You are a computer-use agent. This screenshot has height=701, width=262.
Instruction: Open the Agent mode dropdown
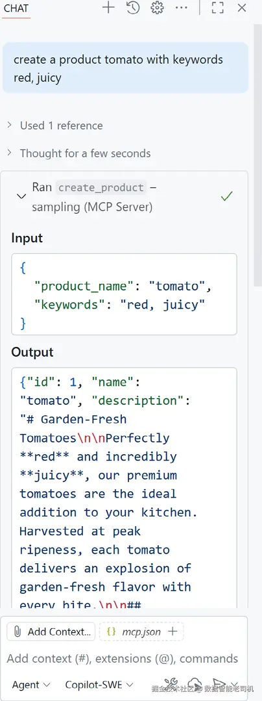[x=31, y=685]
